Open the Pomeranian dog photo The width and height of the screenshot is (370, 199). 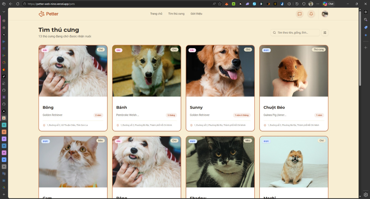tap(294, 162)
